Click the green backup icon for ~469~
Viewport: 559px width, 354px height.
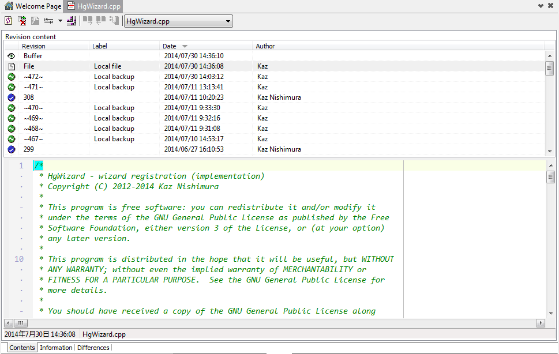[x=12, y=118]
